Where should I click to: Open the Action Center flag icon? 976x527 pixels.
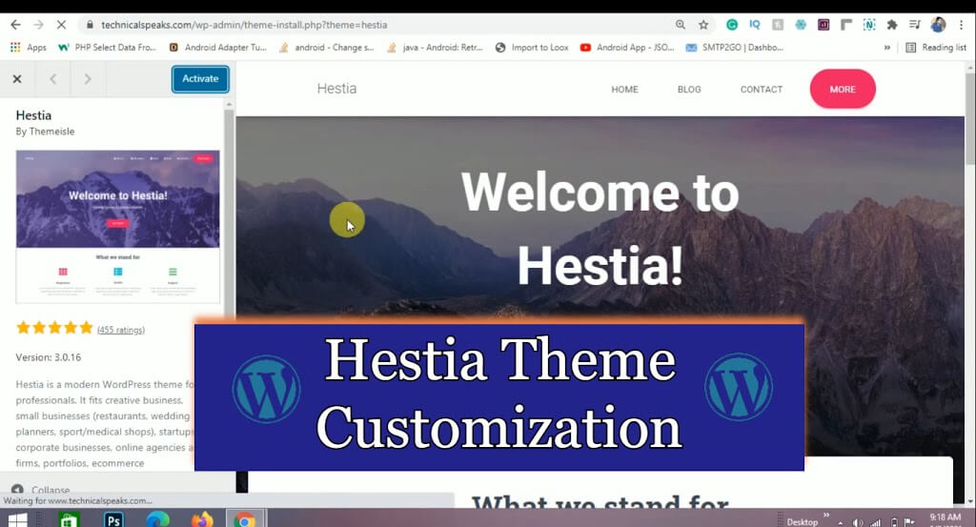point(909,522)
